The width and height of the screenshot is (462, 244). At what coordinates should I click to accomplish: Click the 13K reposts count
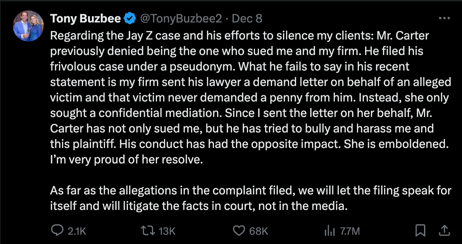tap(167, 231)
